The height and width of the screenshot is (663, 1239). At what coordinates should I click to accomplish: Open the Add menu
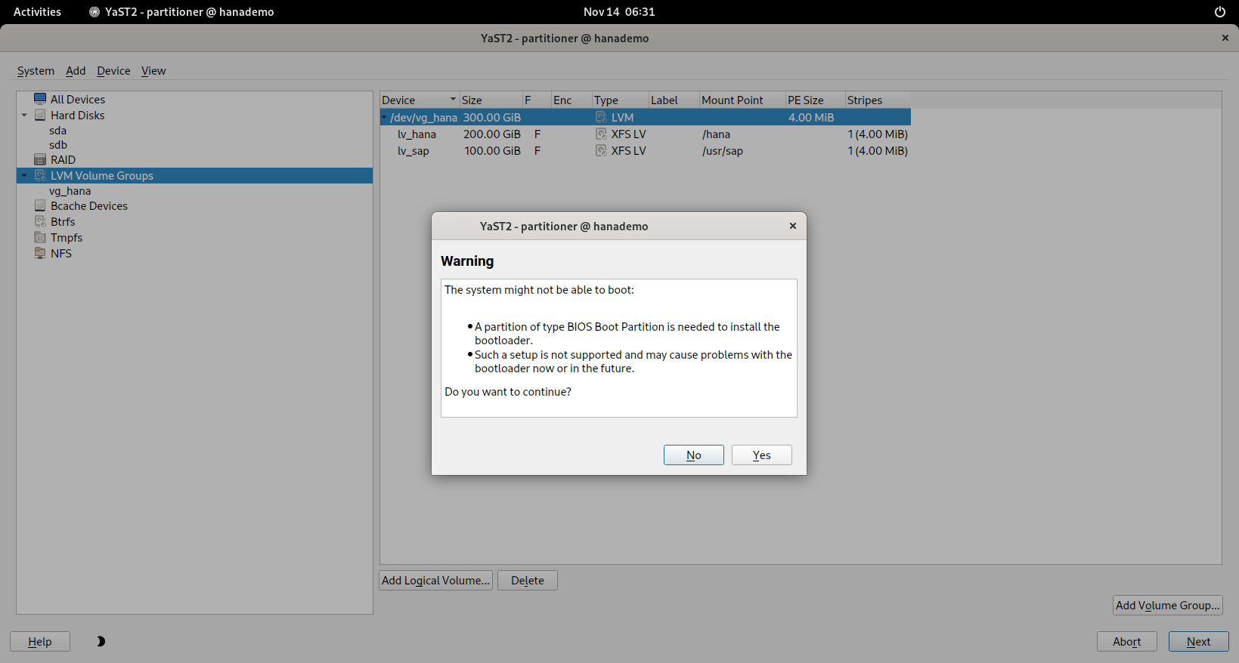[x=76, y=71]
